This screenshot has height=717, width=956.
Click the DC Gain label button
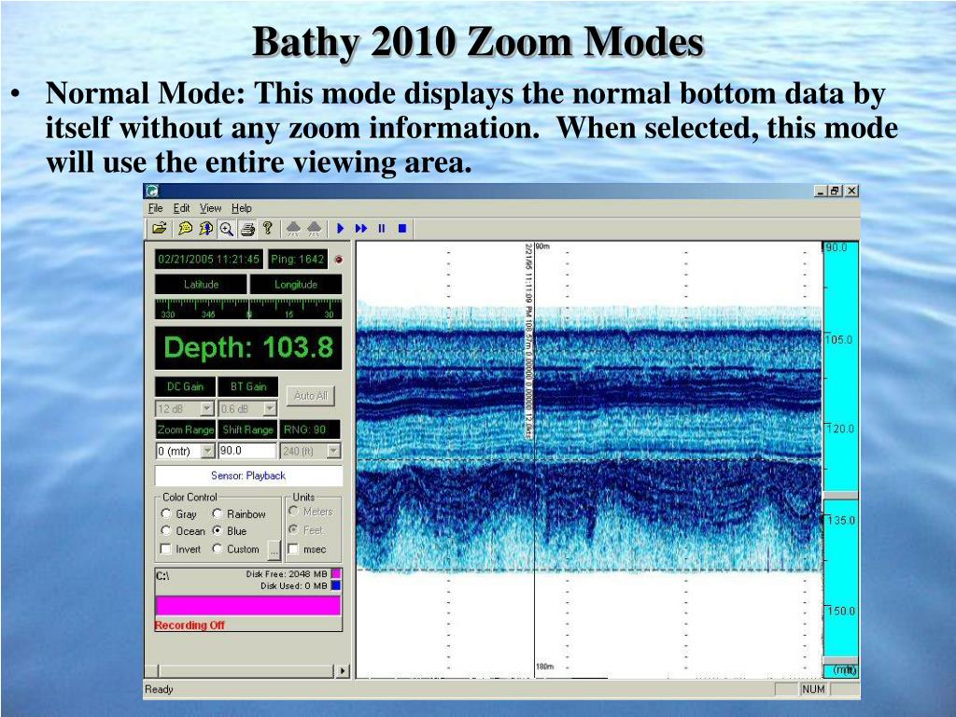click(186, 387)
